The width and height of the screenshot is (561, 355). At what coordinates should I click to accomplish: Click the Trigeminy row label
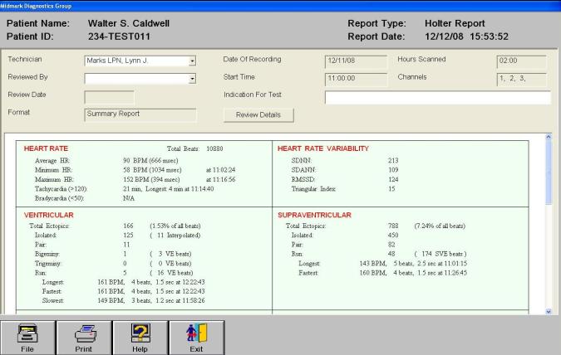[48, 264]
